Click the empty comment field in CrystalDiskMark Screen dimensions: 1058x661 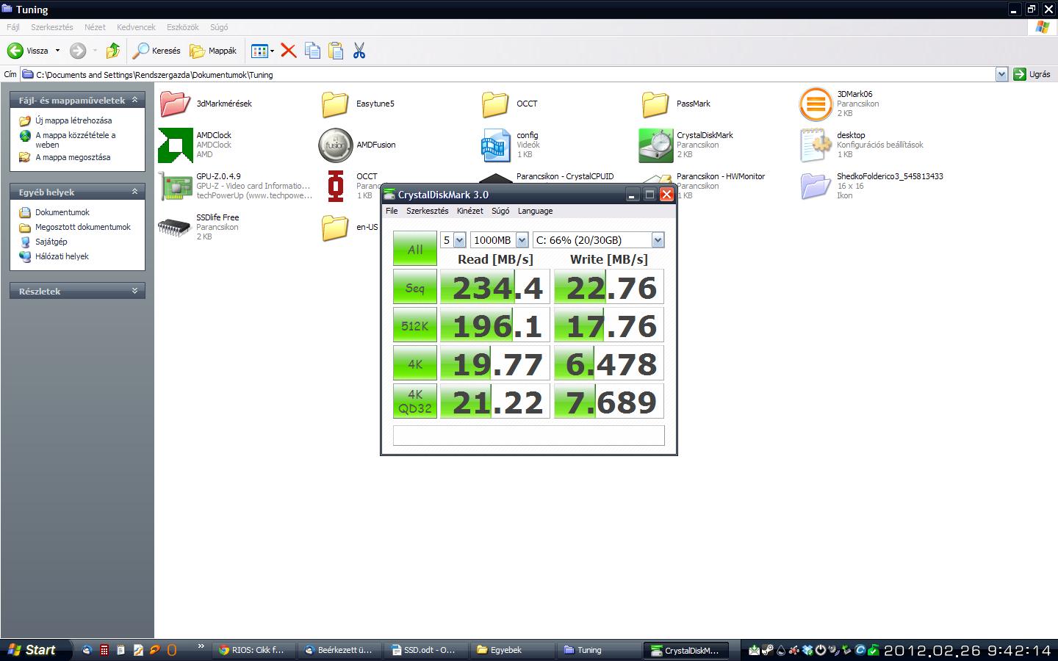tap(529, 435)
